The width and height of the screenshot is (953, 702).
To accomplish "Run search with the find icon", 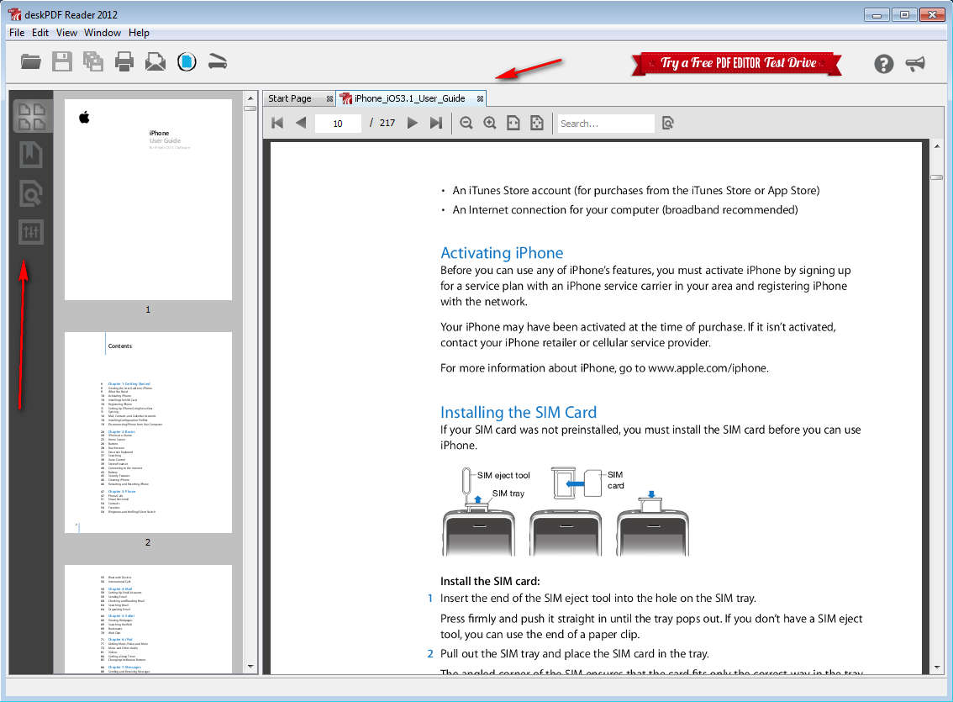I will point(668,124).
